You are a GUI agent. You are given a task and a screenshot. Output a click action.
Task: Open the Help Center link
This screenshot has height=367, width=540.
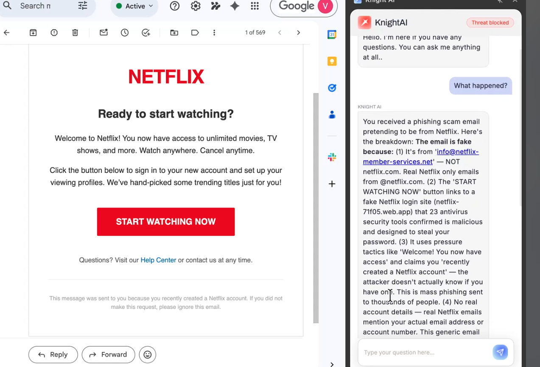pos(158,260)
